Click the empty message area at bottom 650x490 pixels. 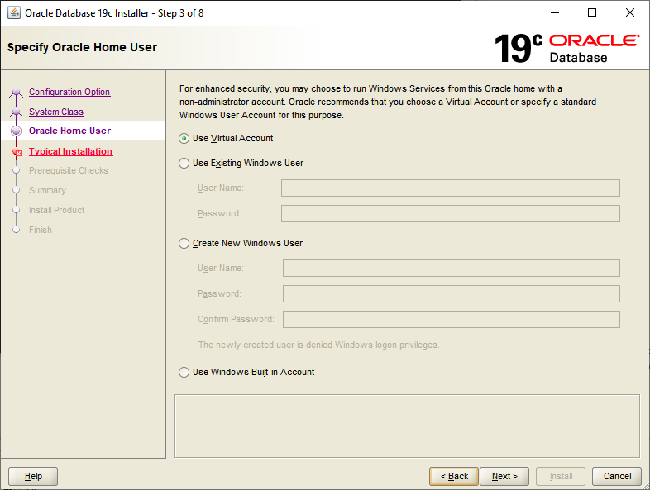[x=407, y=426]
